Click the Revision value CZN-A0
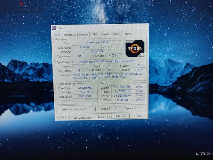Screen dimensions: 213x160 point(139,70)
